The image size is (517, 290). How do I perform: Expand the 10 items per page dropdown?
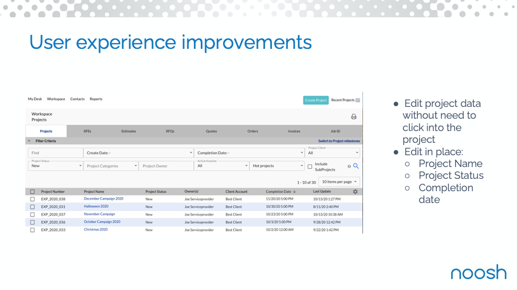[339, 182]
